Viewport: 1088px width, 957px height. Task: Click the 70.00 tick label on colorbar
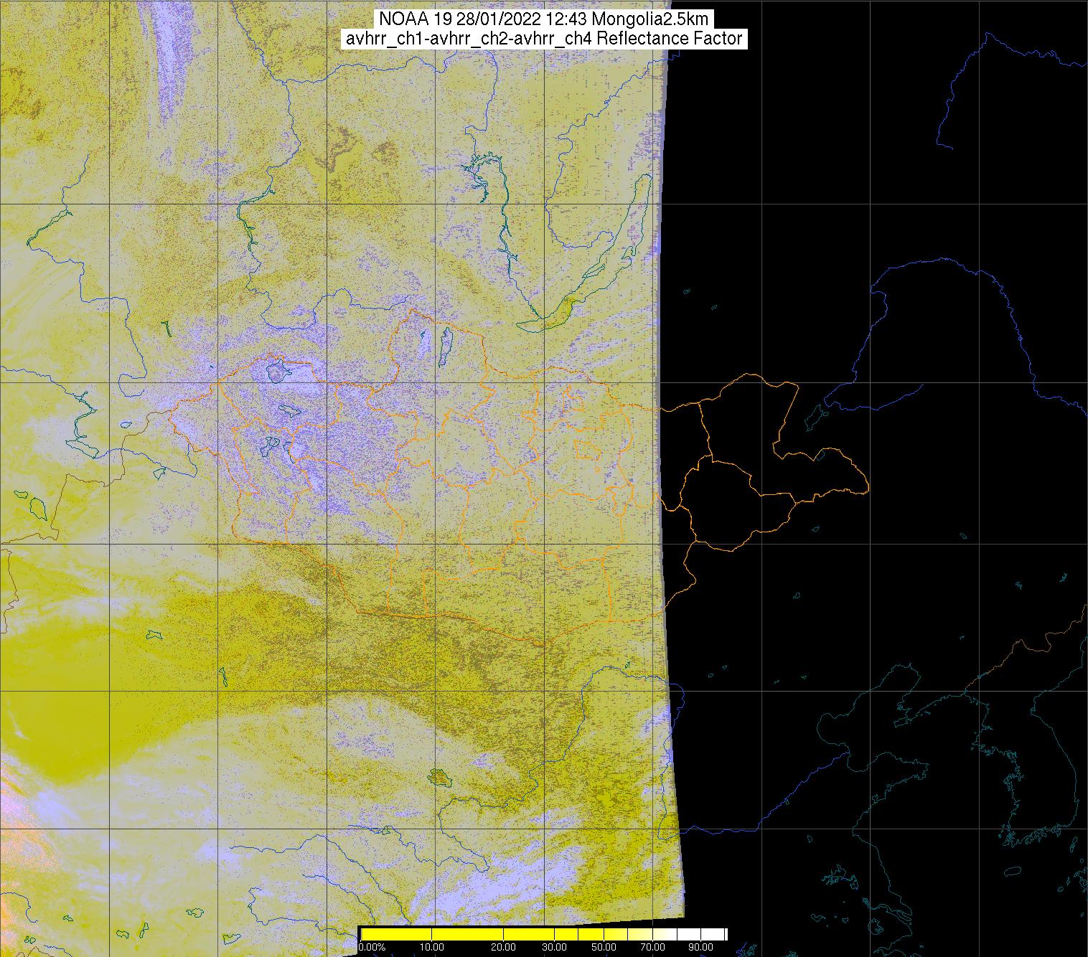pyautogui.click(x=650, y=948)
